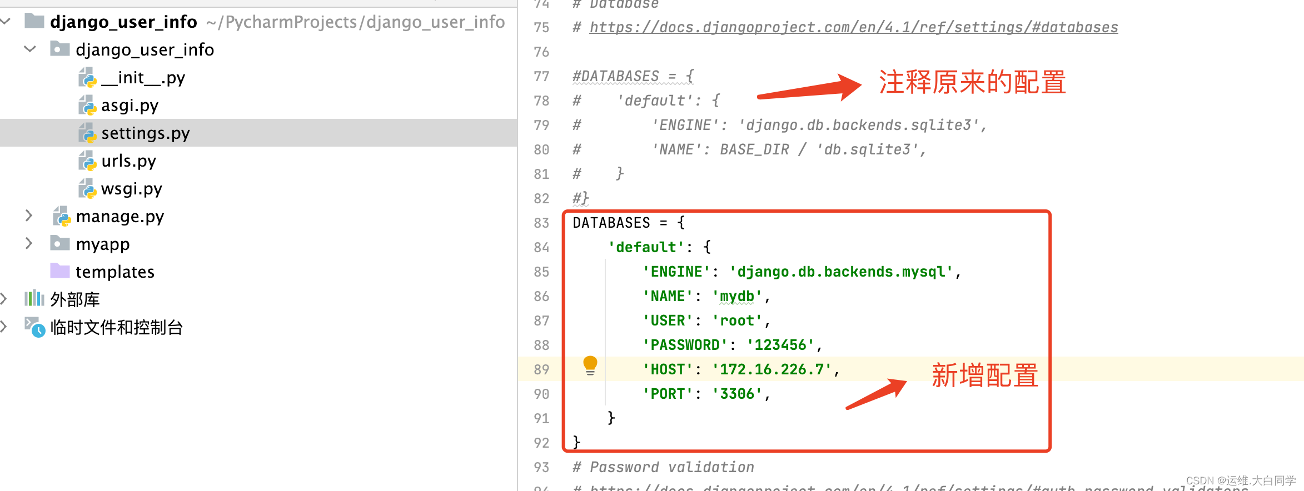Select __init__.py in project tree
The height and width of the screenshot is (491, 1304).
point(143,77)
